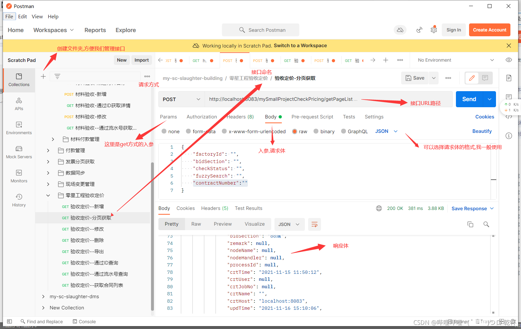Open the Cookies link
521x329 pixels.
point(485,117)
